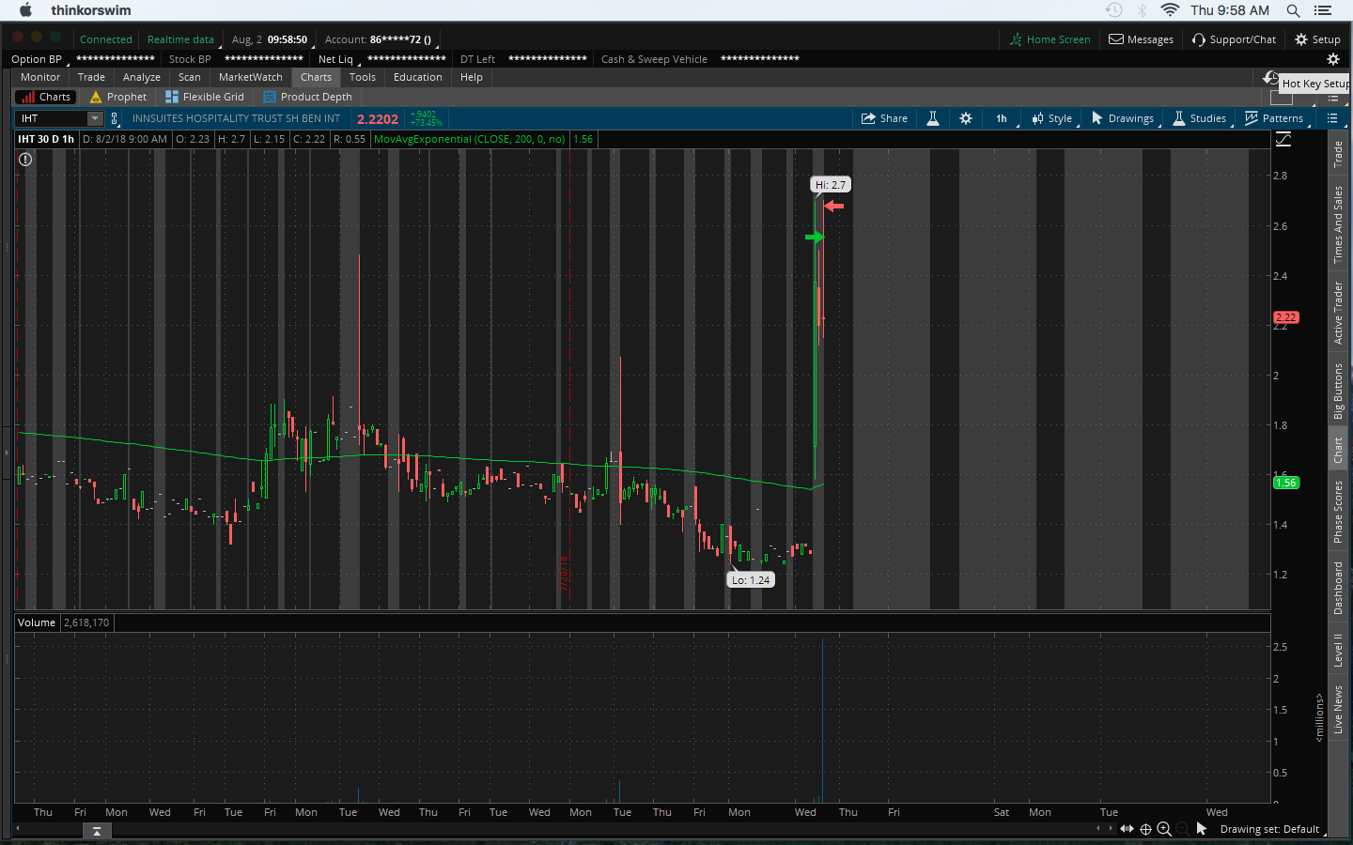Screen dimensions: 1353x845
Task: Click the crosshair pan icon below chart
Action: 1145,829
